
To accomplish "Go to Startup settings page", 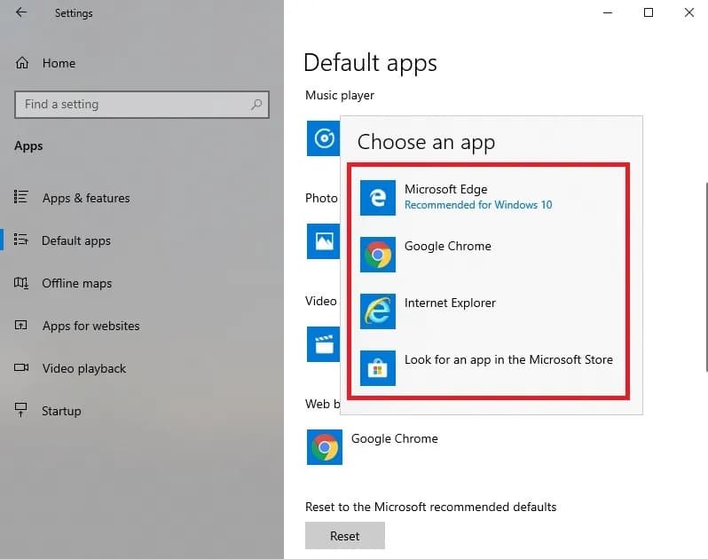I will (x=61, y=412).
